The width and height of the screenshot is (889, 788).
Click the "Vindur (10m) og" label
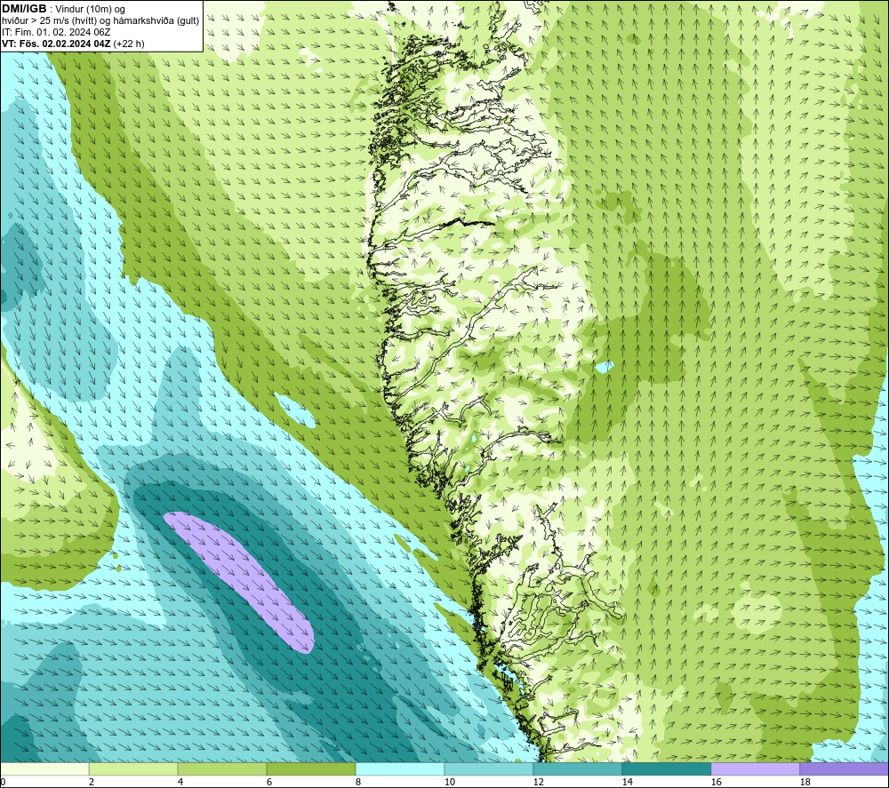[90, 10]
